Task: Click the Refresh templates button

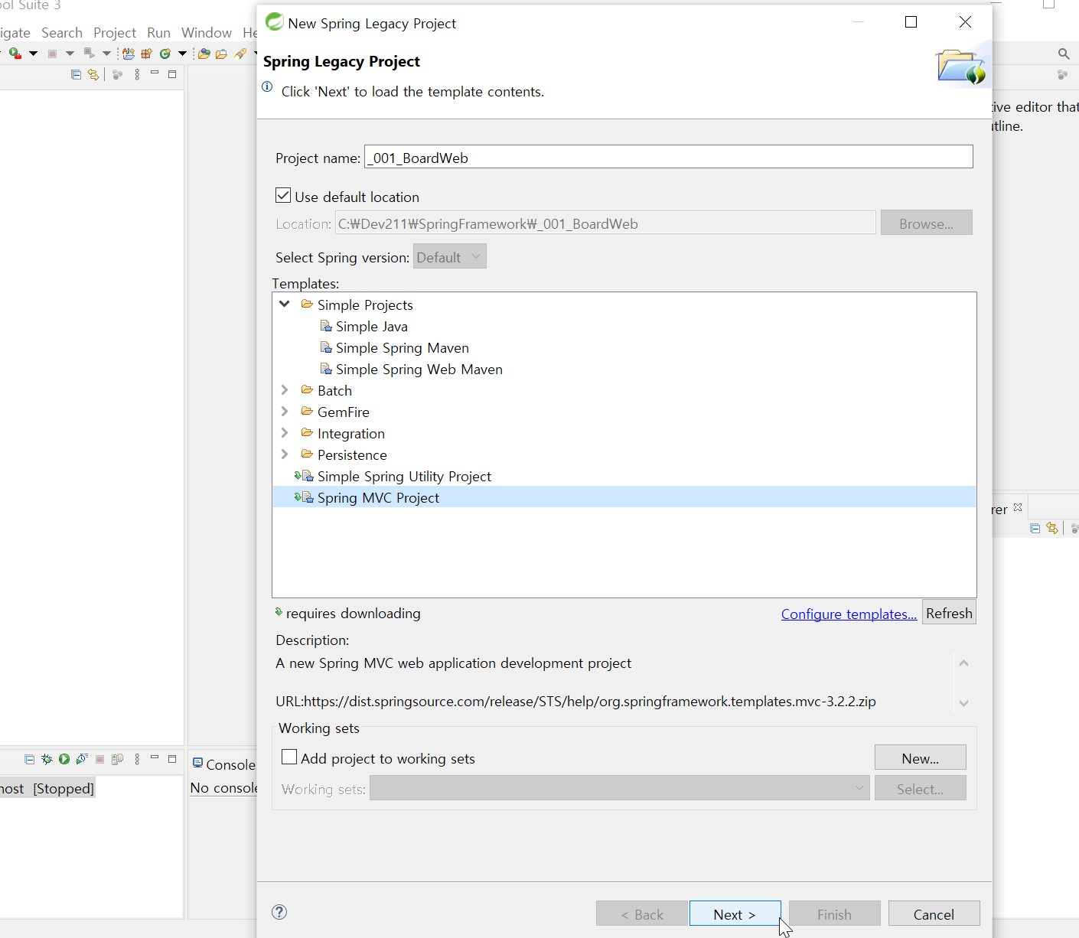Action: [x=949, y=613]
